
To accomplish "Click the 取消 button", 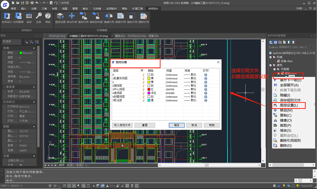I will (x=194, y=125).
